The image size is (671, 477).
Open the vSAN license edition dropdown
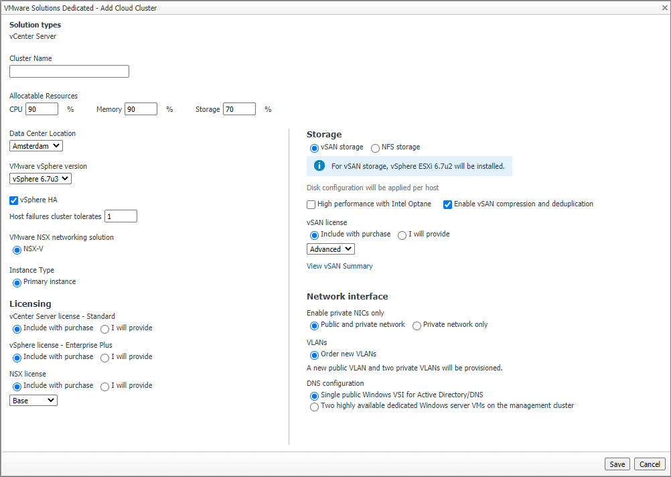tap(330, 249)
